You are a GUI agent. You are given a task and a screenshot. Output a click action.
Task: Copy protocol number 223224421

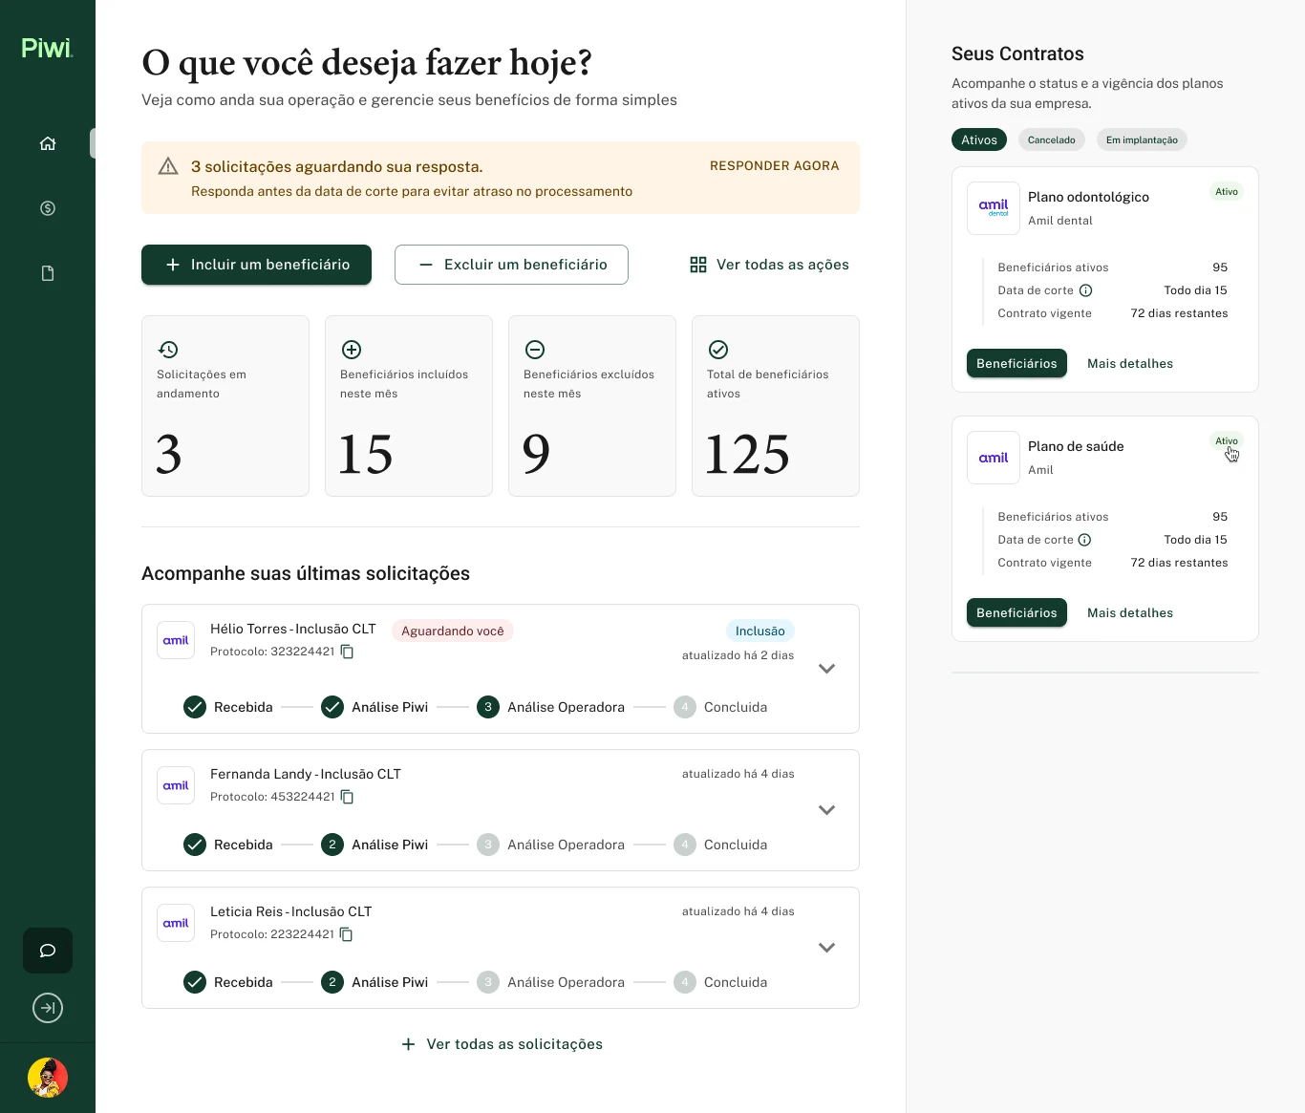[x=347, y=934]
